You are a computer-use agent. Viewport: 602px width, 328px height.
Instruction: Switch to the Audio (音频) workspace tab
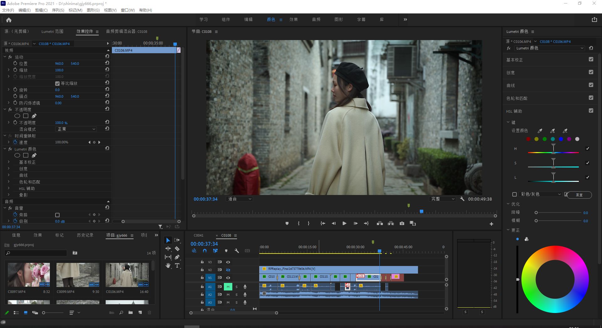[316, 19]
